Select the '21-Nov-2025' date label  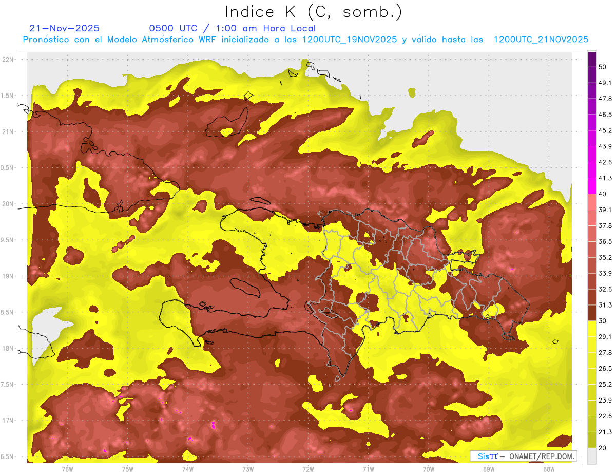point(65,28)
